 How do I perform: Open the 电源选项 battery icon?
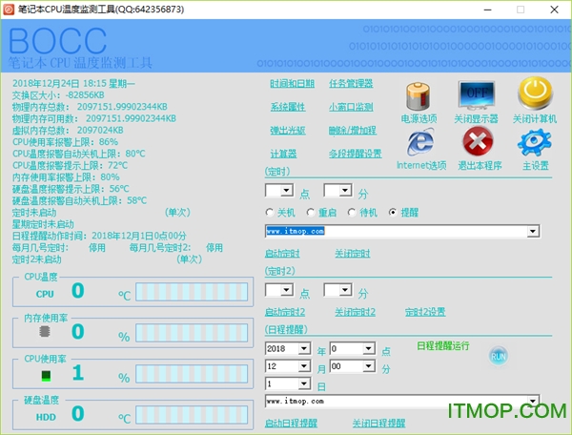pyautogui.click(x=419, y=96)
